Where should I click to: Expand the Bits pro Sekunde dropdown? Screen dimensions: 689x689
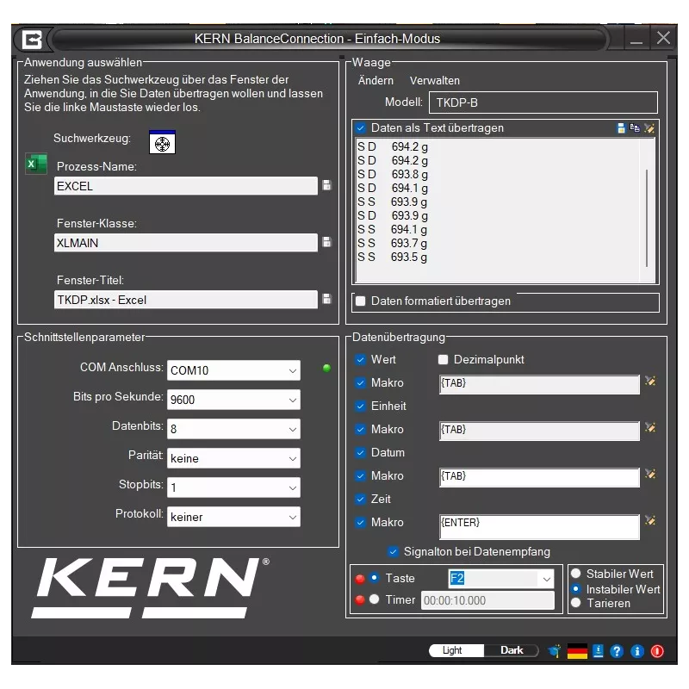(x=295, y=400)
